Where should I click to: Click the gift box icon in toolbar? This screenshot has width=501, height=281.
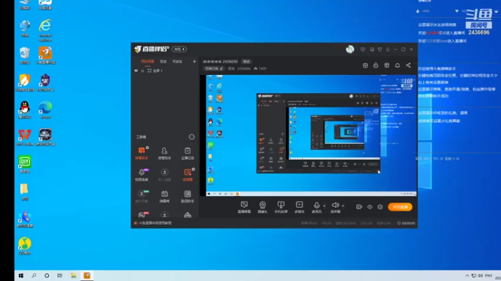[365, 65]
